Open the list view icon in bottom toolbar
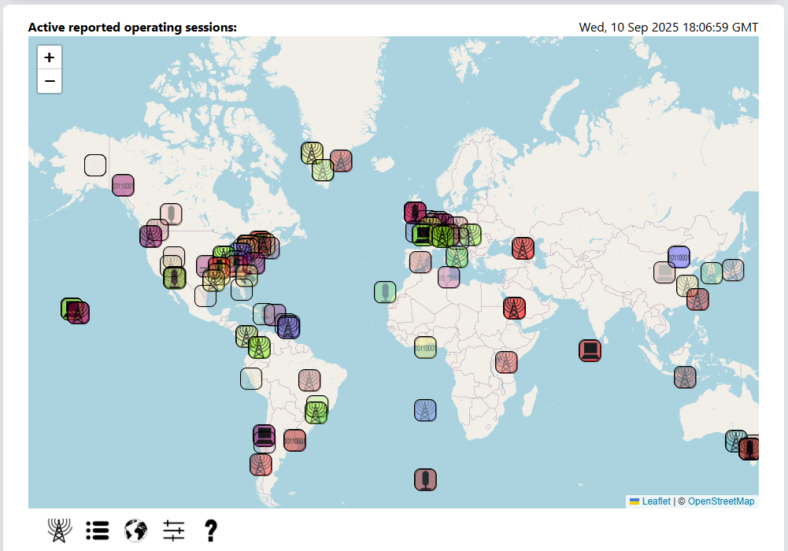 97,531
